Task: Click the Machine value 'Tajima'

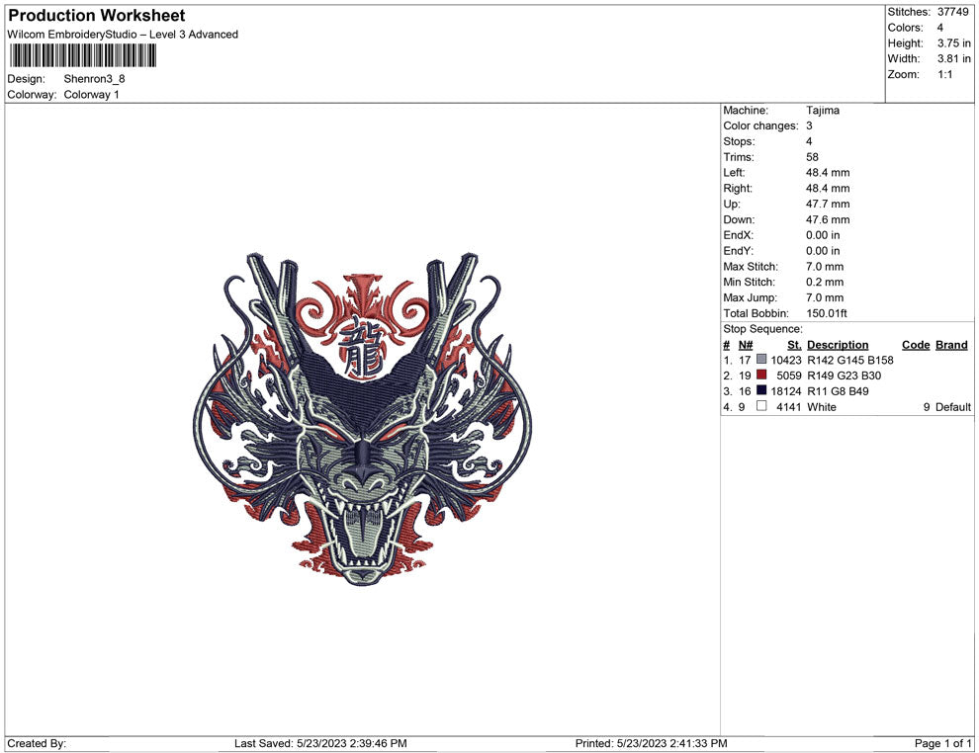Action: point(823,111)
